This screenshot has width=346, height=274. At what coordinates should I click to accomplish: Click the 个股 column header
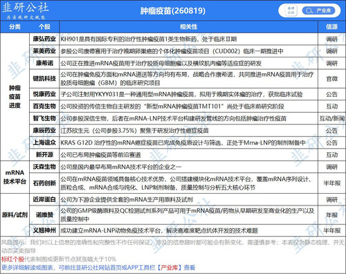tap(44, 27)
